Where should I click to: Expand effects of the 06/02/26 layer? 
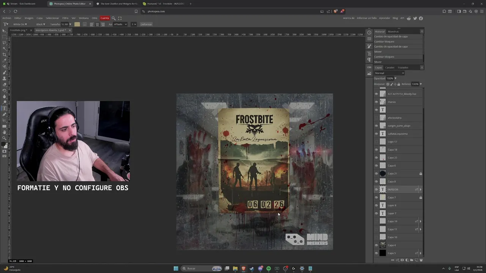pyautogui.click(x=420, y=190)
